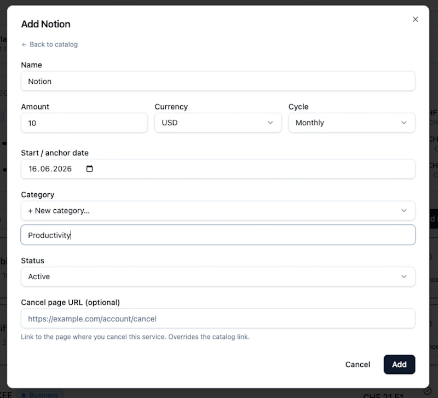Open the Status dropdown
This screenshot has height=398, width=438.
pos(218,276)
